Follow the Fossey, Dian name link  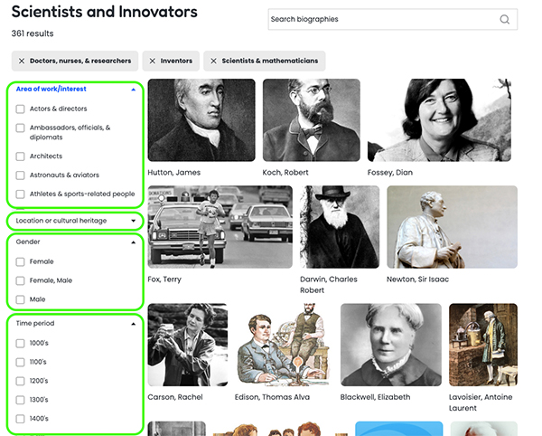pyautogui.click(x=390, y=173)
